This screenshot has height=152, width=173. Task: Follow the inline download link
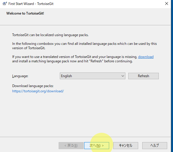click(x=146, y=57)
